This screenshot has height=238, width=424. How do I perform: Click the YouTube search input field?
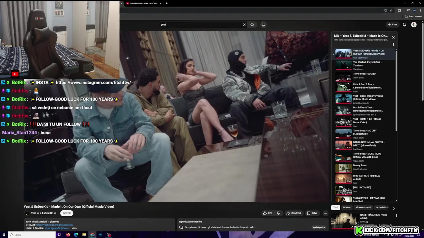coord(200,24)
